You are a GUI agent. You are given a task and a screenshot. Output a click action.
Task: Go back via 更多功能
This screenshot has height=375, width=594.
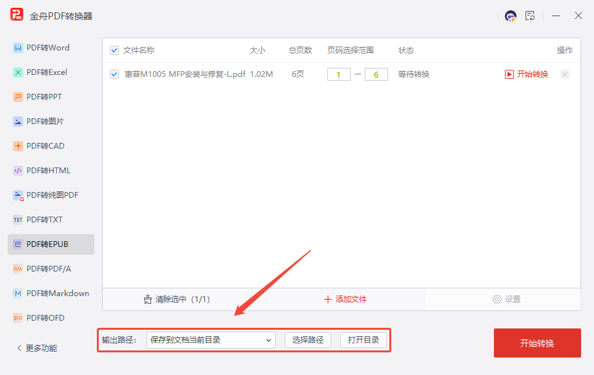(37, 348)
